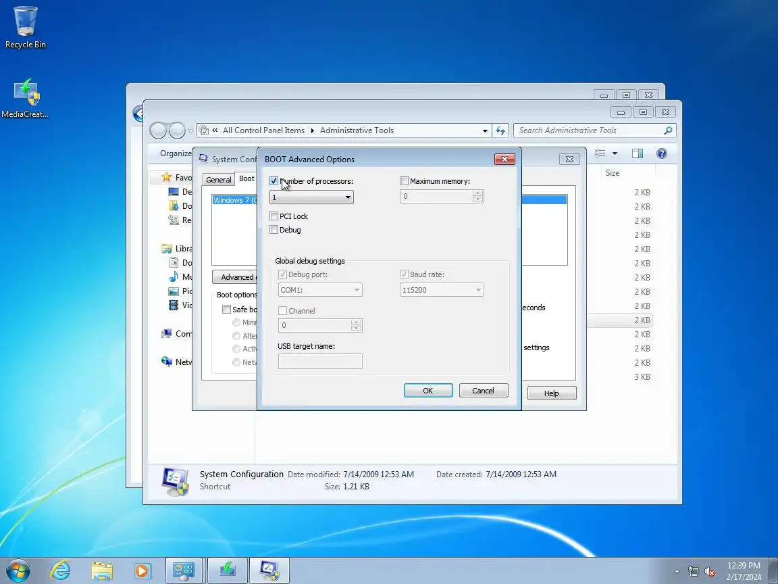Click the Administrative Tools search magnifier

pyautogui.click(x=668, y=130)
